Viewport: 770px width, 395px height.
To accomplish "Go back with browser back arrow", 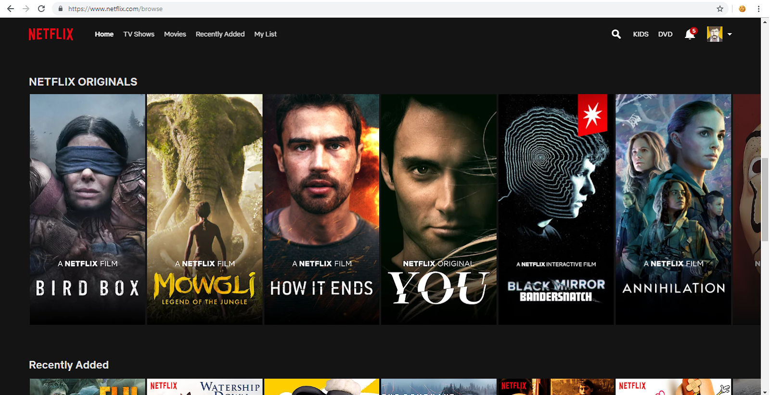I will [11, 9].
